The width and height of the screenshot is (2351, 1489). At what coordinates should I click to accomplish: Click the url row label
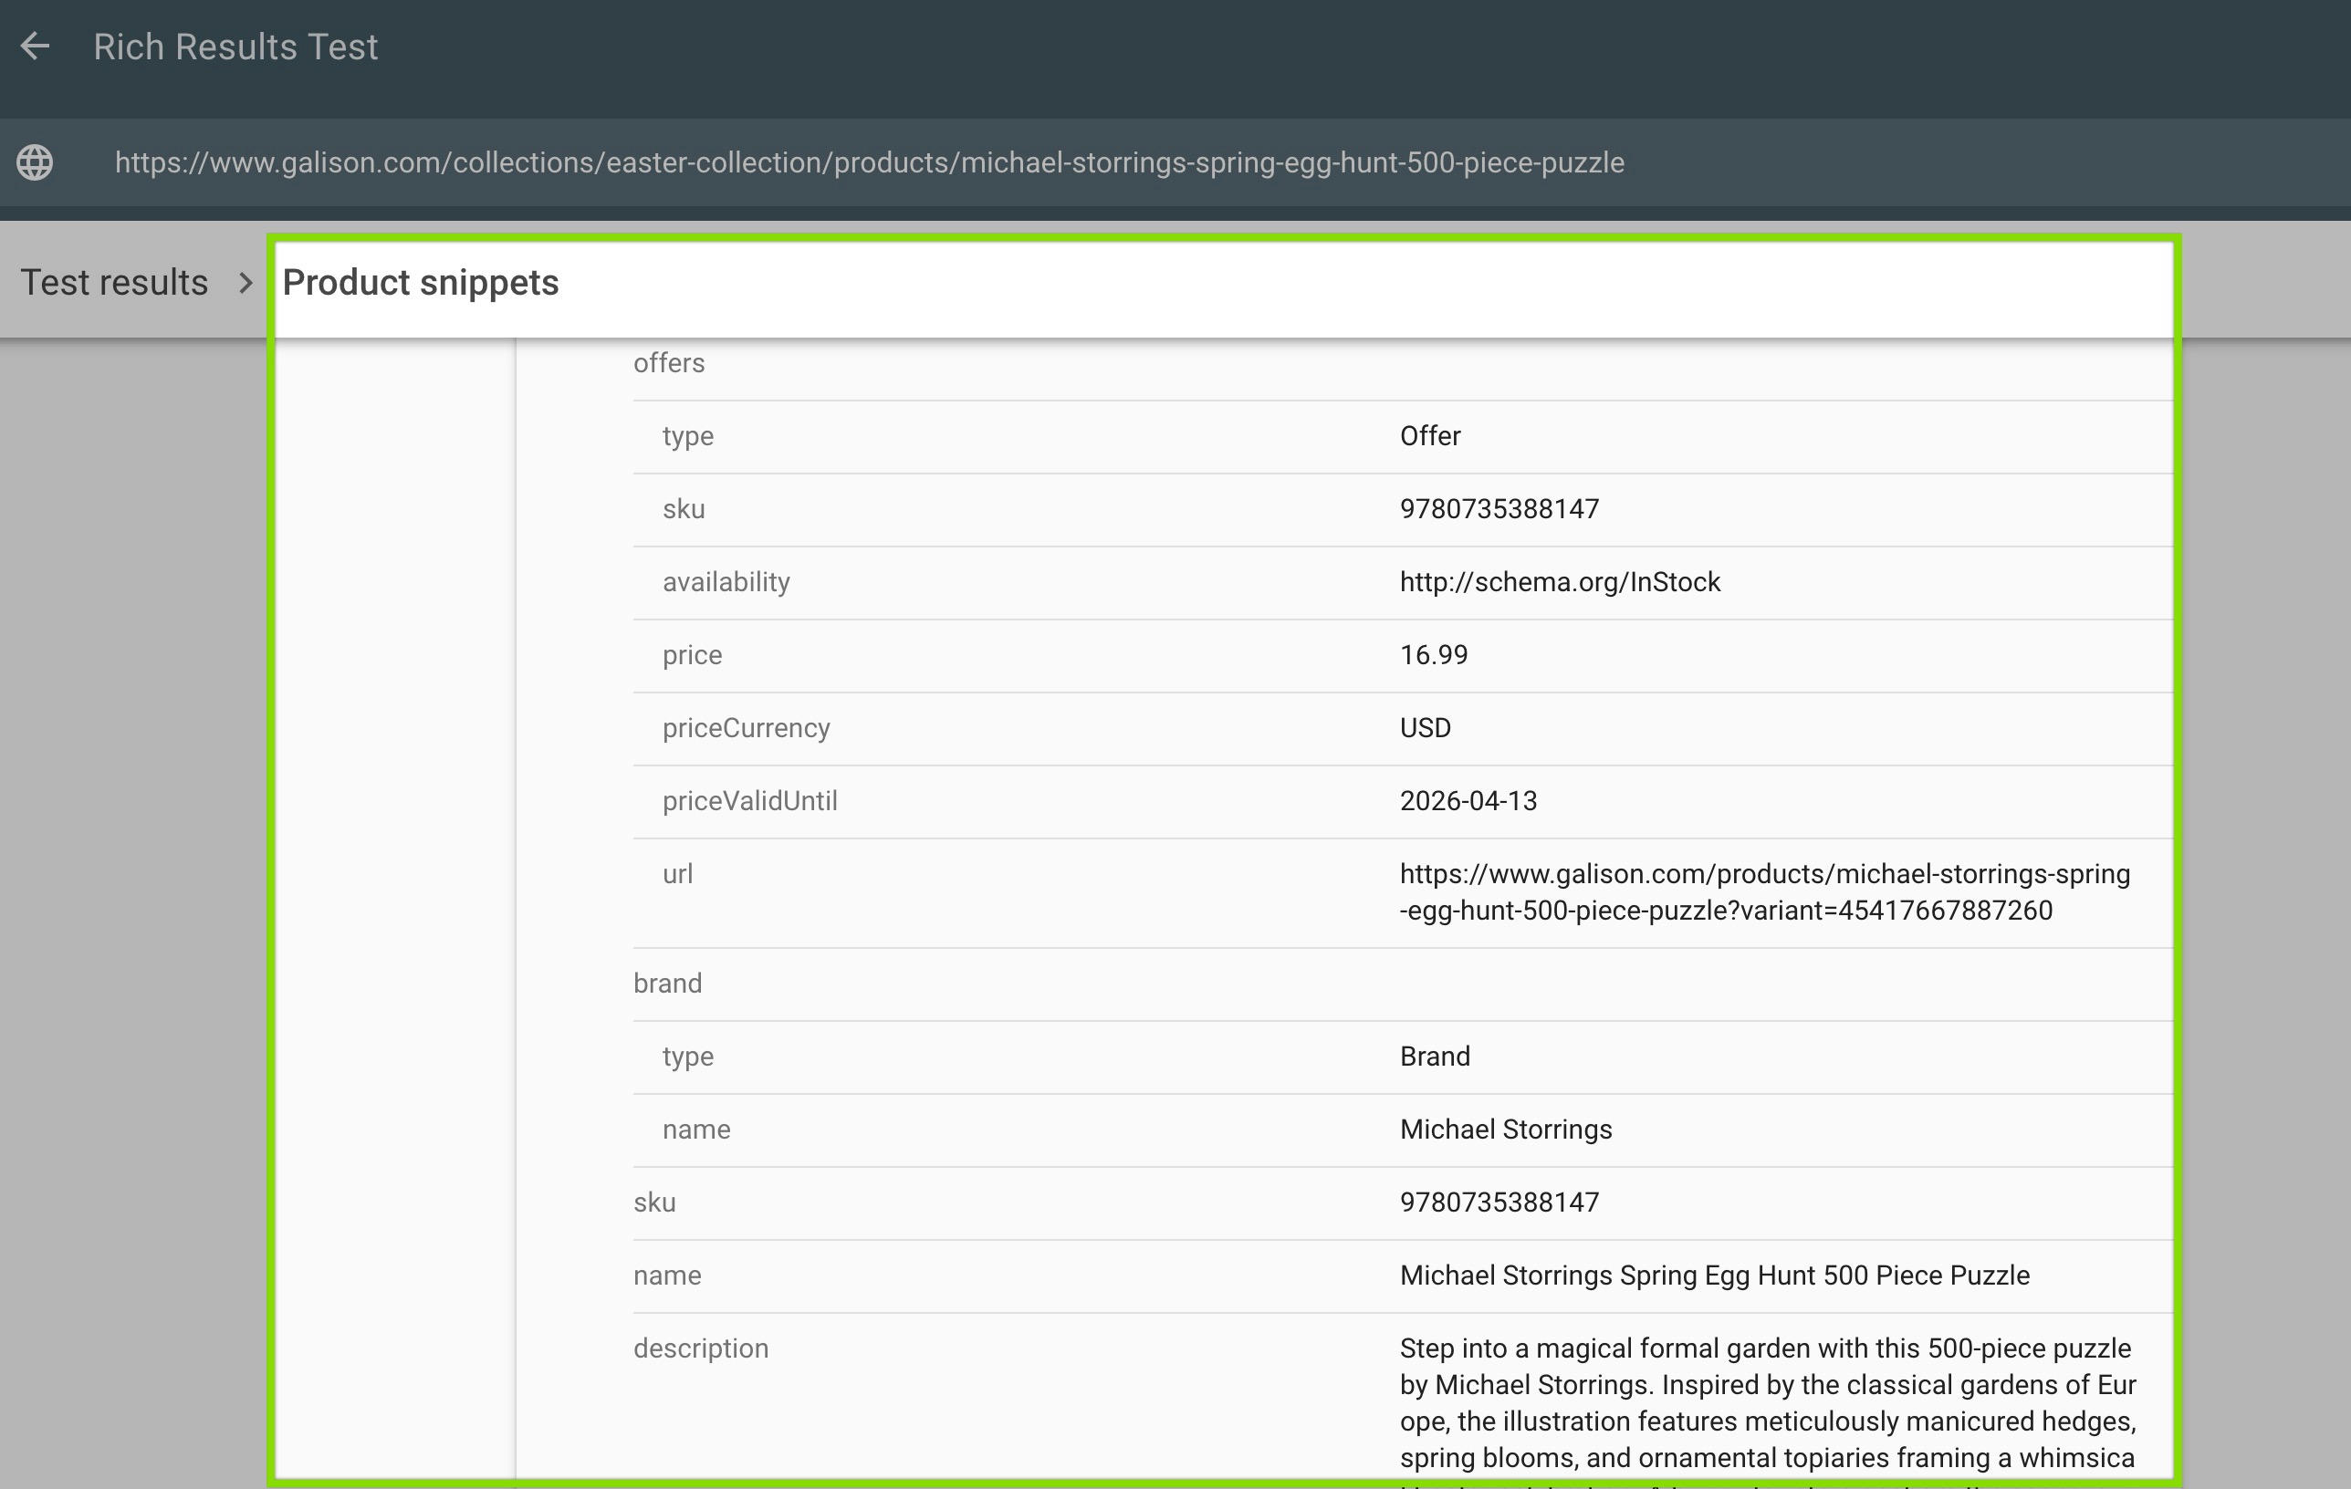pos(677,874)
